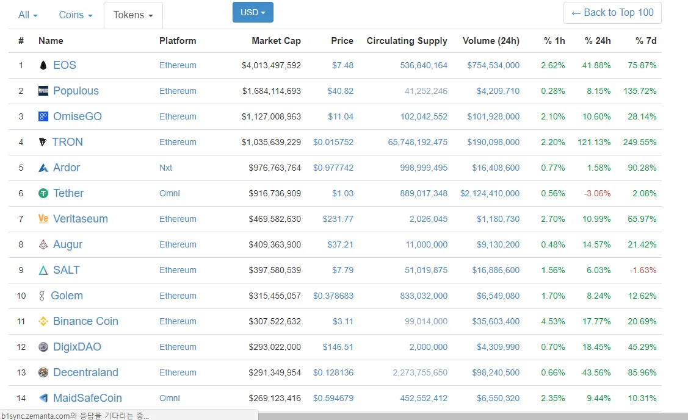Open the Augur token page
The height and width of the screenshot is (420, 688).
click(68, 244)
